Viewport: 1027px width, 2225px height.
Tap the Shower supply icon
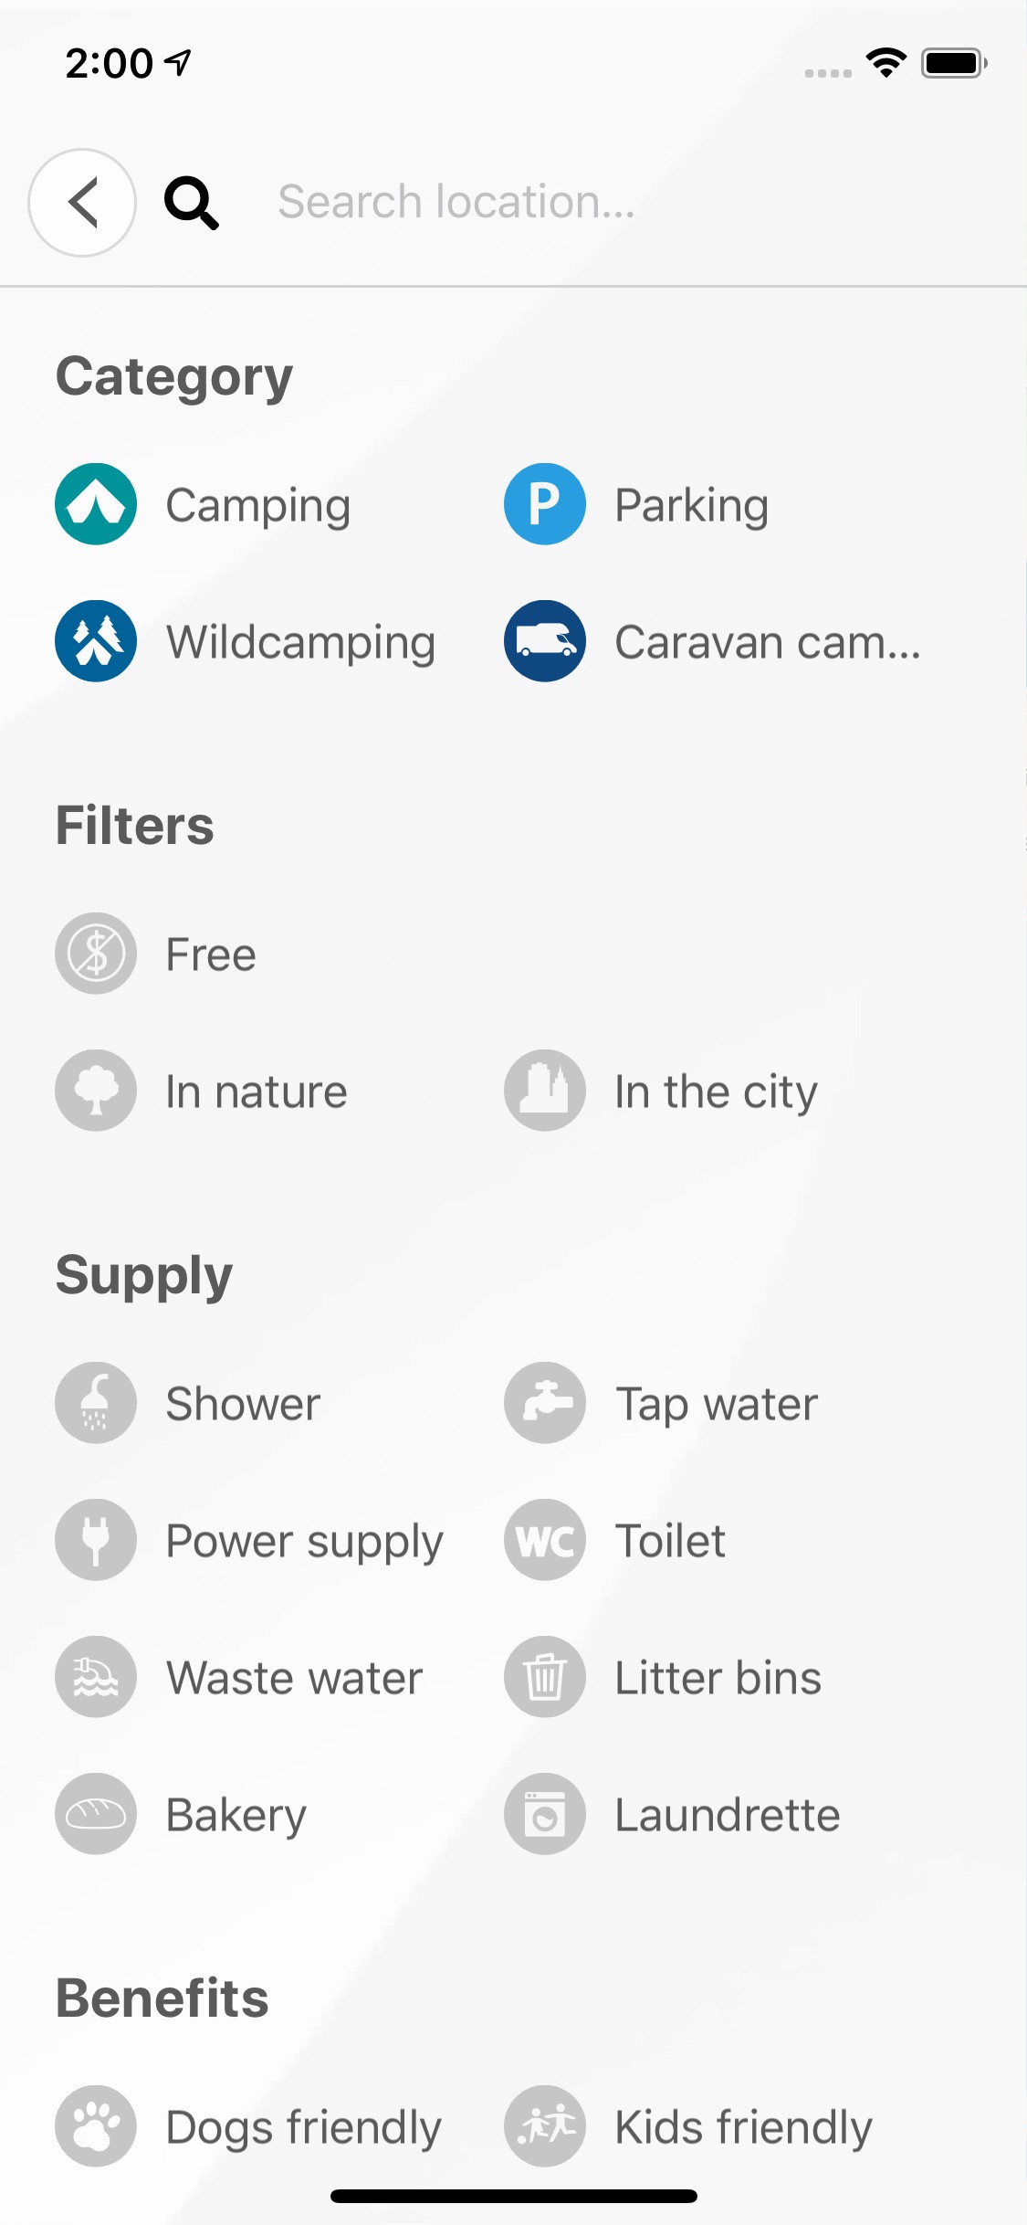pyautogui.click(x=96, y=1403)
